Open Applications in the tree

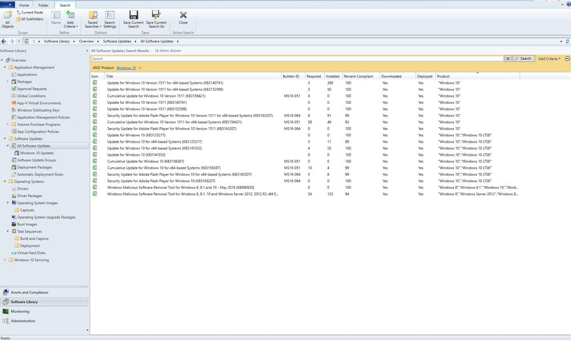(x=27, y=75)
